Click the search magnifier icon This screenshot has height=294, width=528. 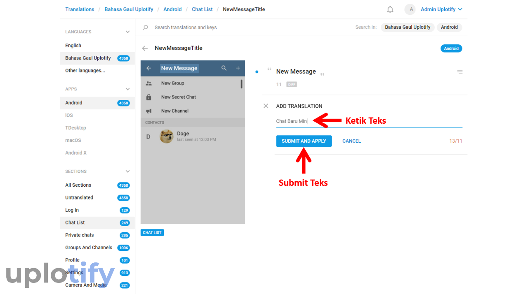[145, 28]
